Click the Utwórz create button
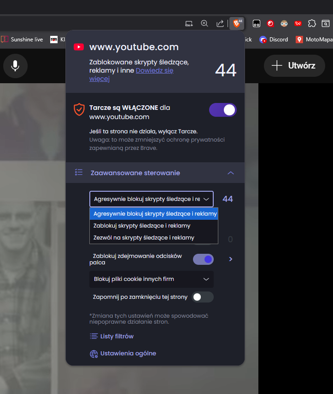The width and height of the screenshot is (333, 394). (294, 66)
